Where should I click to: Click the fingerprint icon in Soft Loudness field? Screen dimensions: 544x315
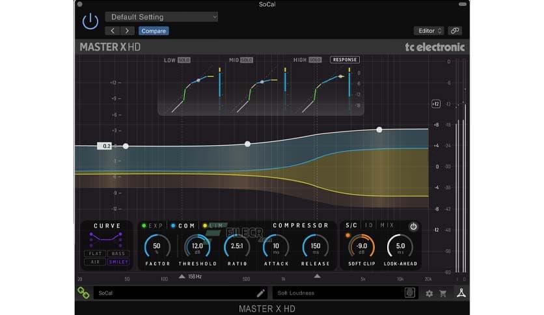point(409,293)
